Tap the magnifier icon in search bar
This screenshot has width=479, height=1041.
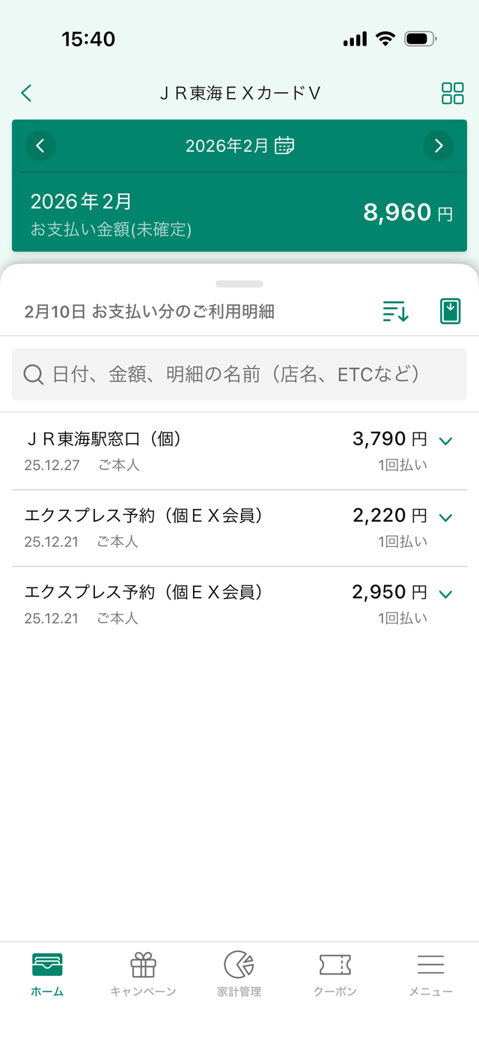click(34, 374)
